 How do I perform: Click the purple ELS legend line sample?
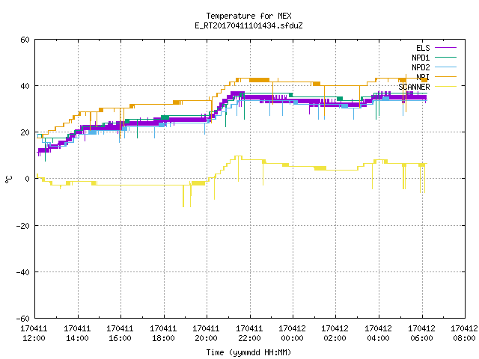coord(445,48)
